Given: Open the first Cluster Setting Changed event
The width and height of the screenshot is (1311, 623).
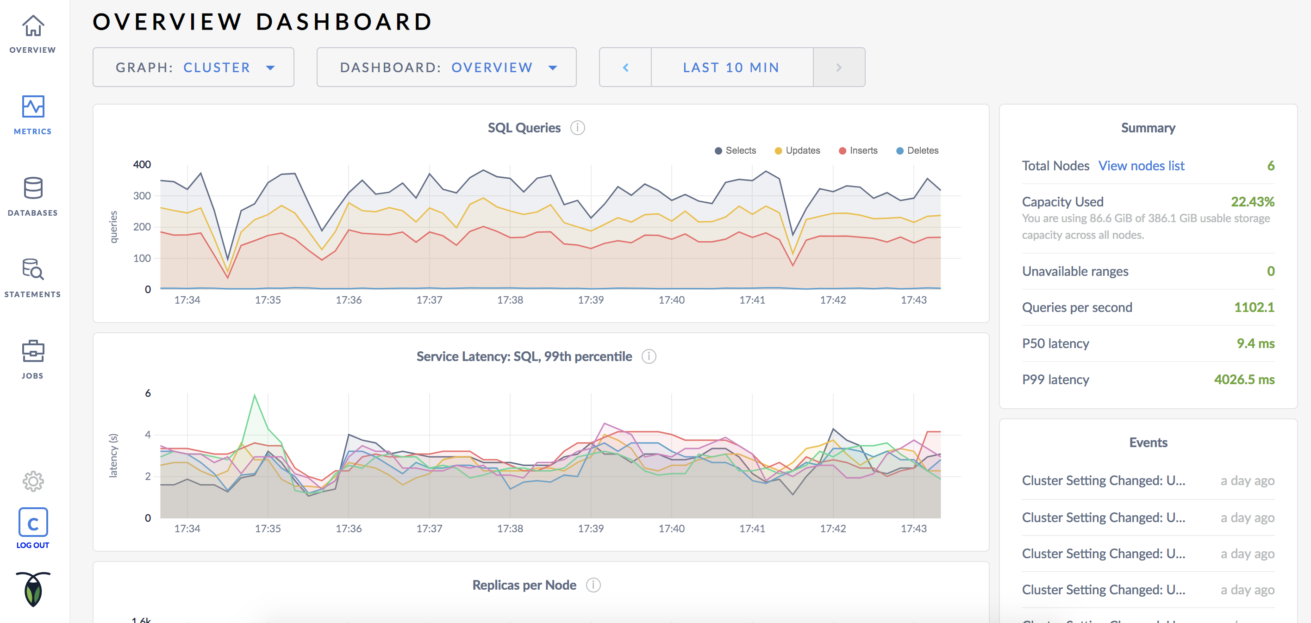Looking at the screenshot, I should (x=1103, y=480).
